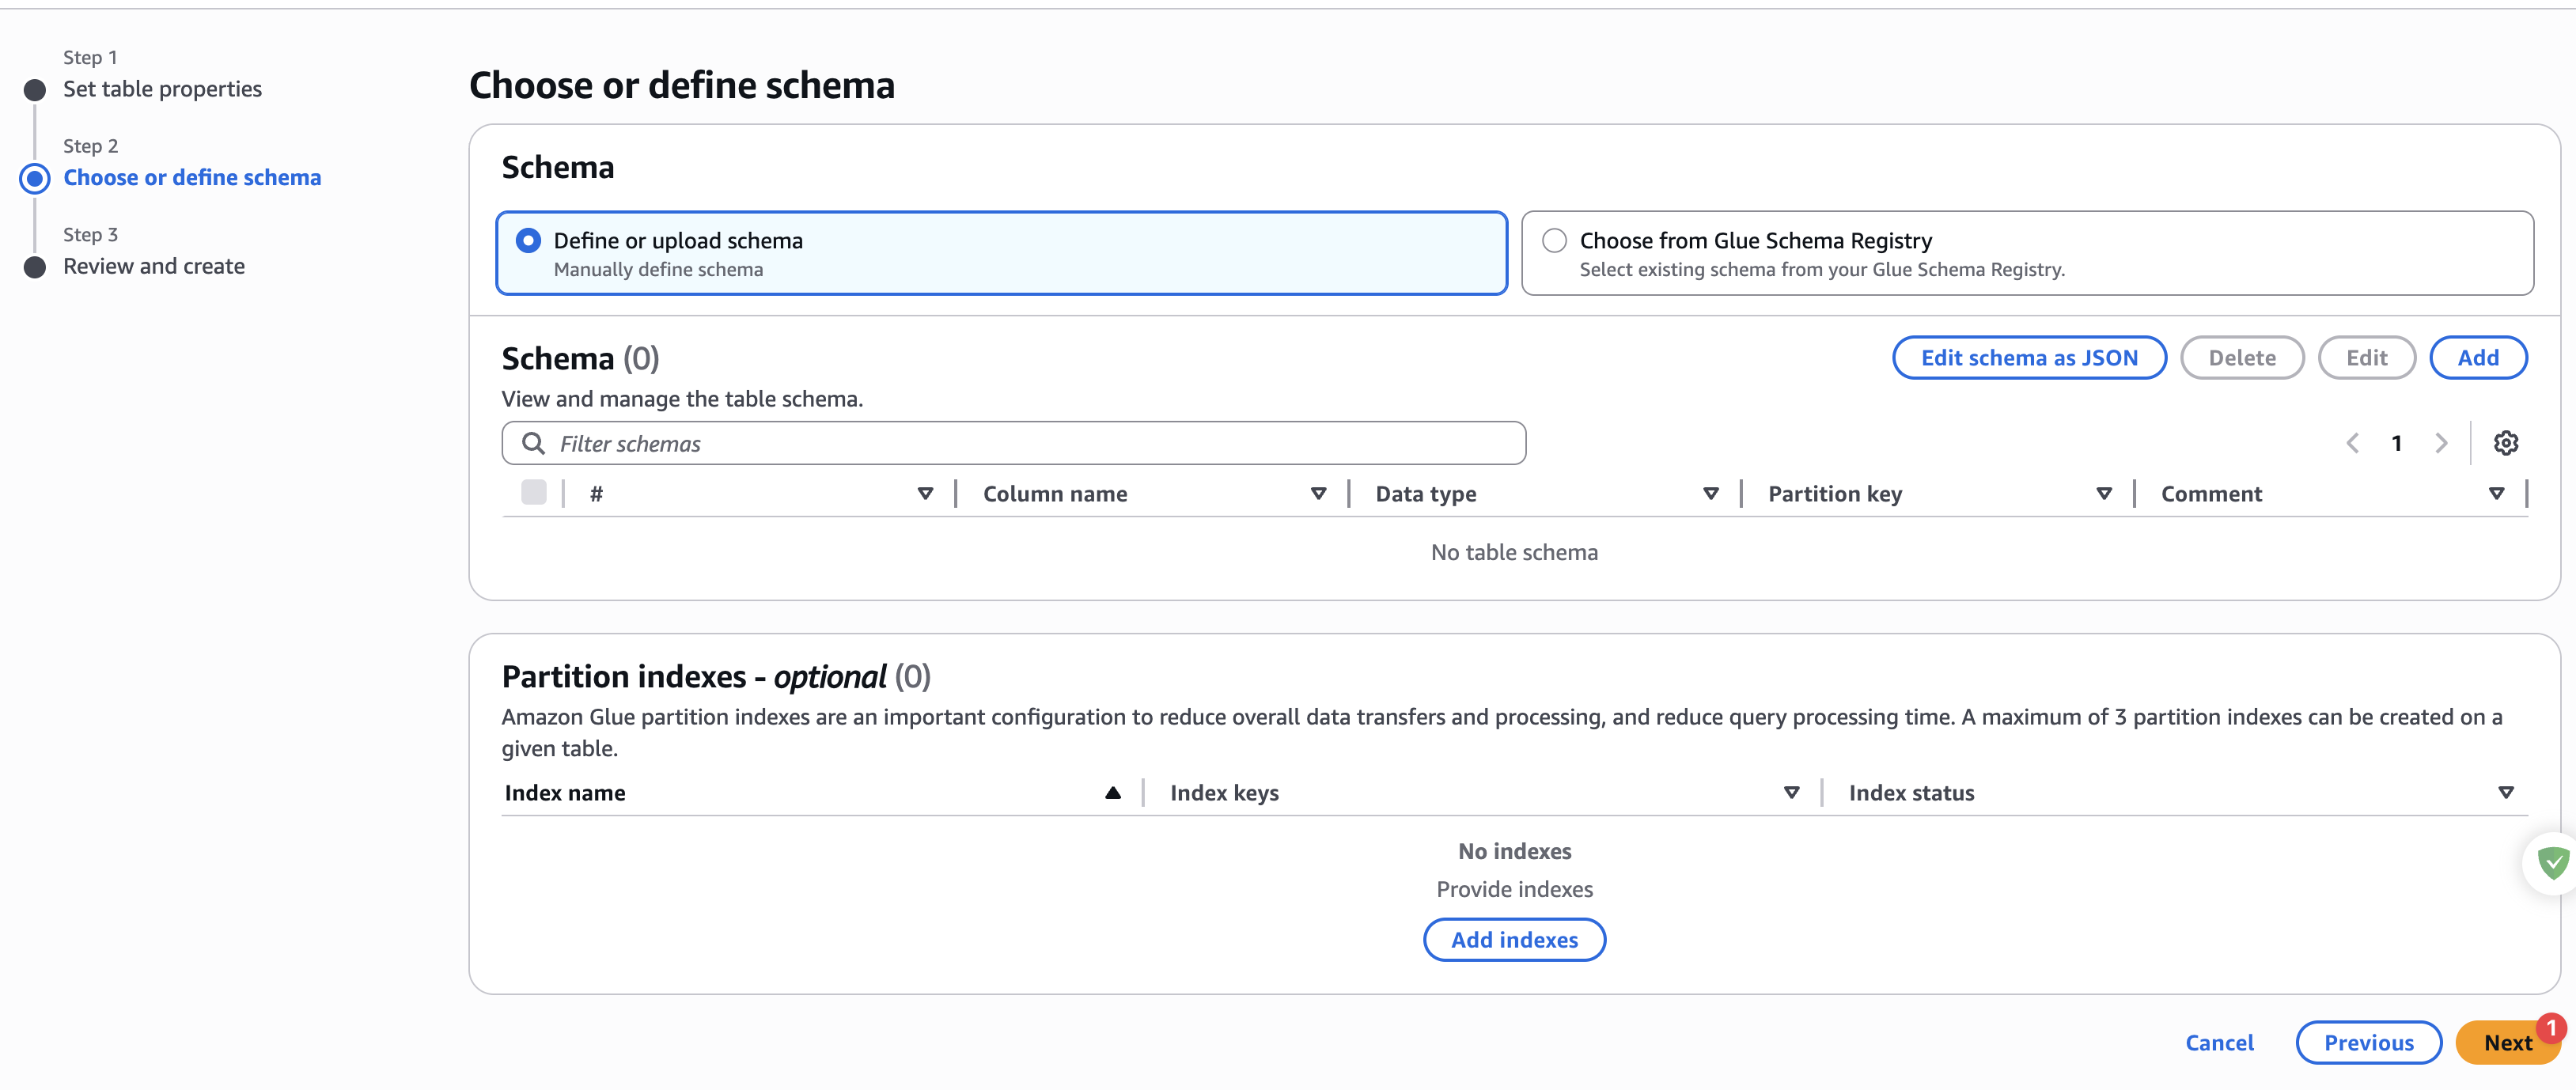This screenshot has height=1090, width=2576.
Task: Tick the select-all schema checkbox
Action: click(534, 493)
